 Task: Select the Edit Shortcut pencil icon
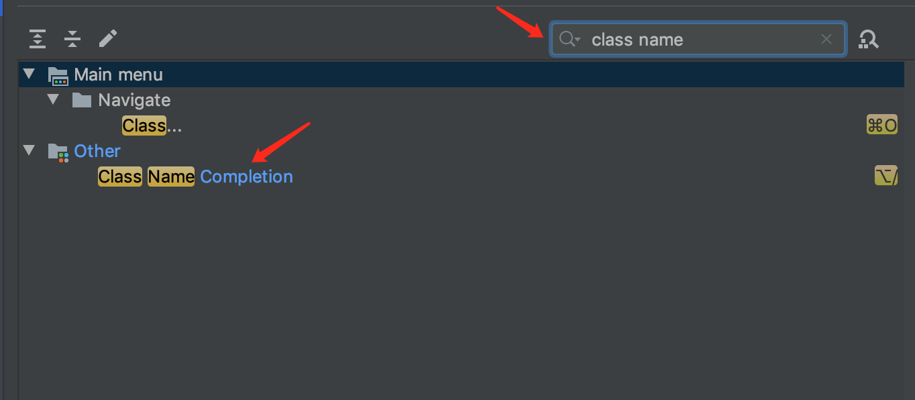coord(107,39)
